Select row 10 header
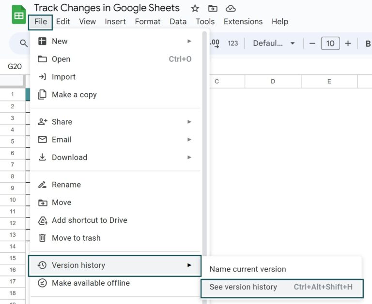This screenshot has width=372, height=304. (12, 200)
